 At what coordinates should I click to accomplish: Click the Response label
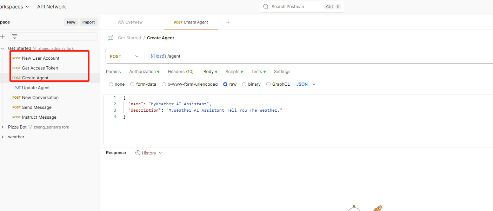116,153
